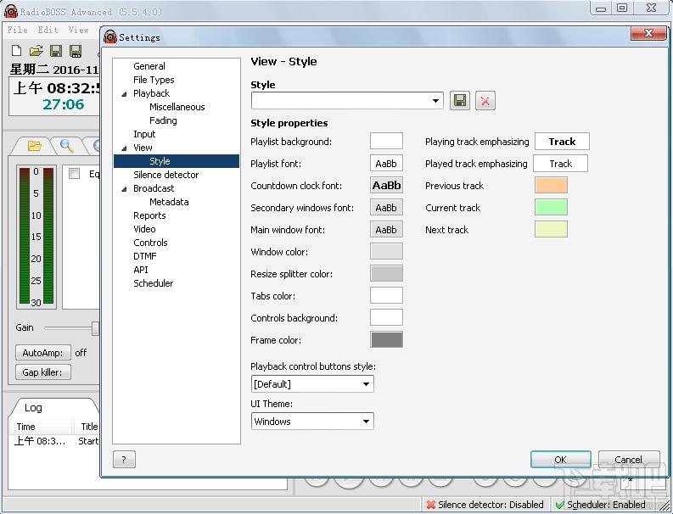Viewport: 673px width, 514px height.
Task: Pick the Current track green color swatch
Action: click(551, 207)
